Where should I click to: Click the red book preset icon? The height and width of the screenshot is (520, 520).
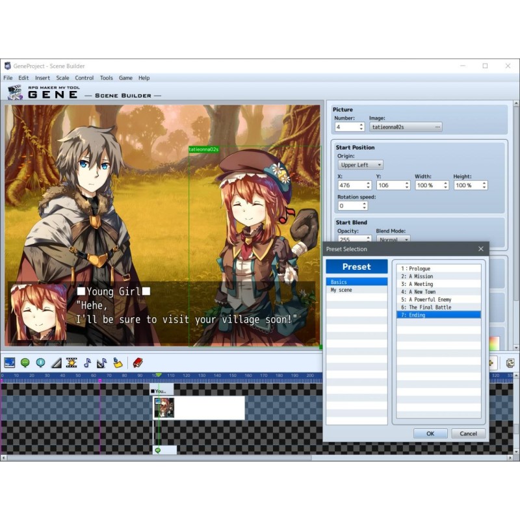coord(137,363)
